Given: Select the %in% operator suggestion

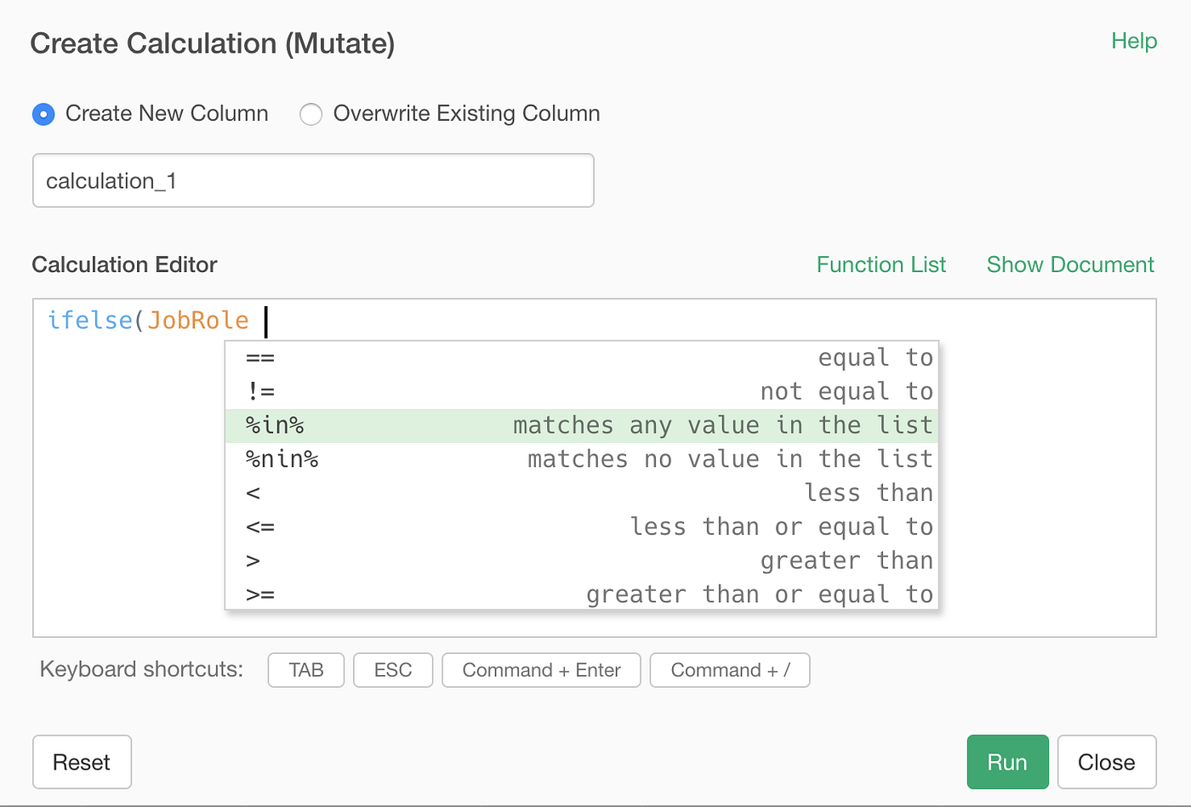Looking at the screenshot, I should (x=581, y=425).
